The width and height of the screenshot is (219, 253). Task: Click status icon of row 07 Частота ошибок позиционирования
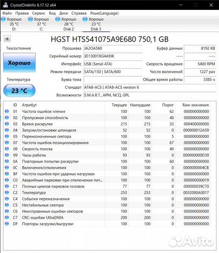pyautogui.click(x=7, y=142)
